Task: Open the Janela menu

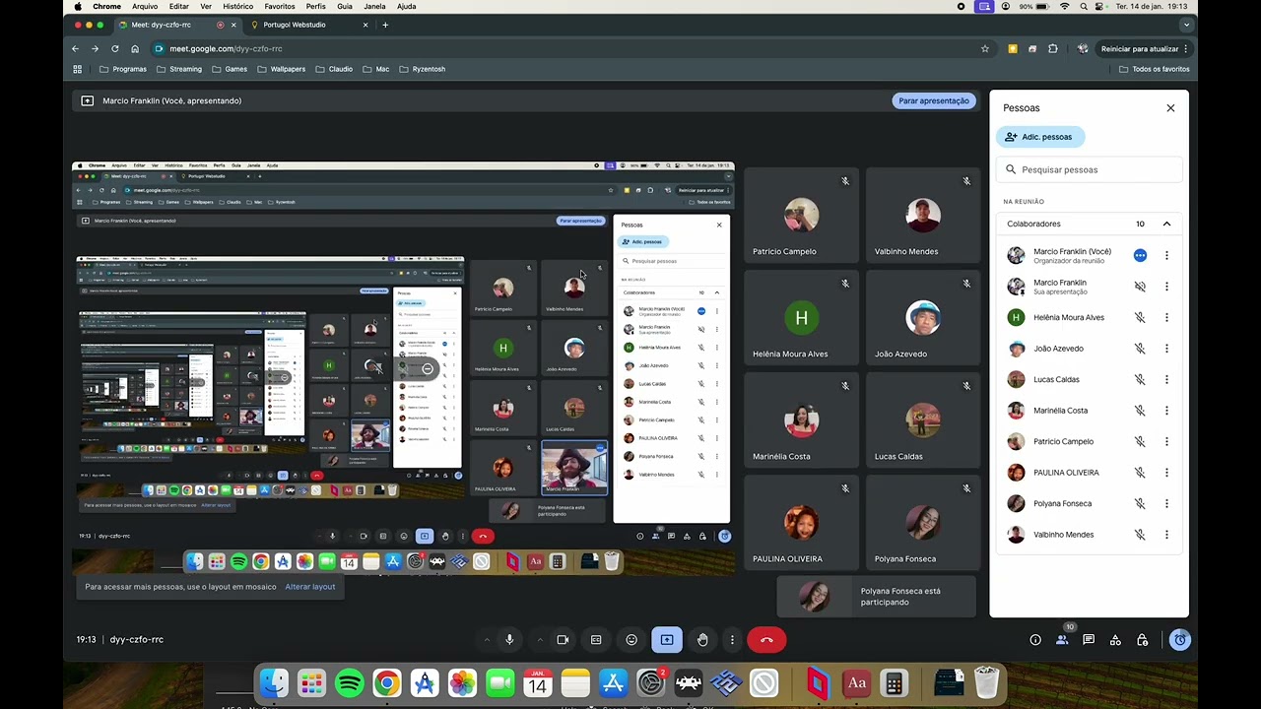Action: pyautogui.click(x=374, y=6)
